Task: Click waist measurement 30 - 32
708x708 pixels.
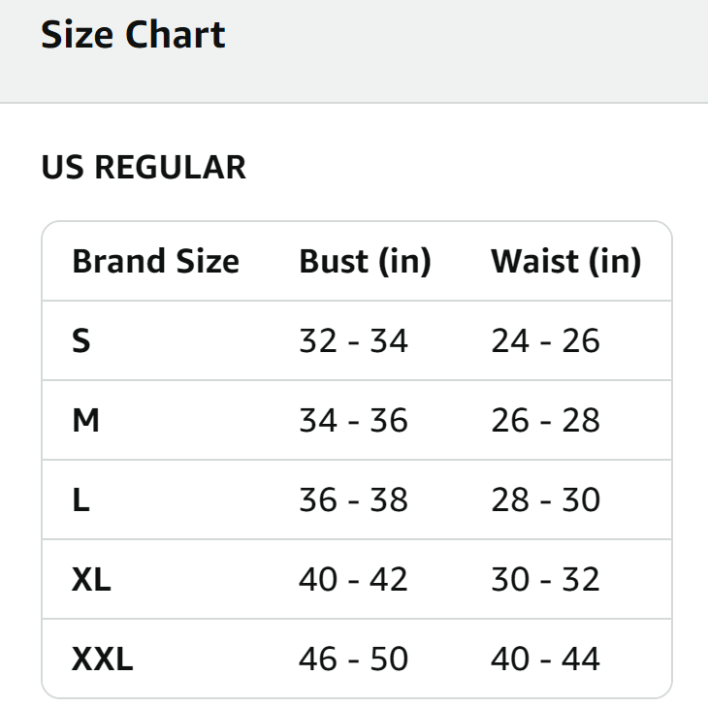Action: tap(545, 580)
